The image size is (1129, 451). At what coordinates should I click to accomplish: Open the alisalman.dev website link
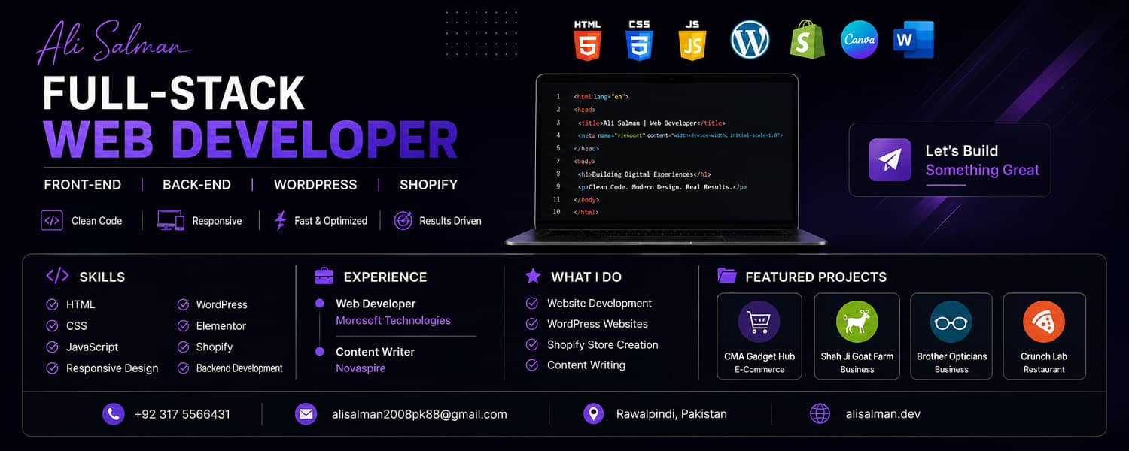(x=883, y=413)
